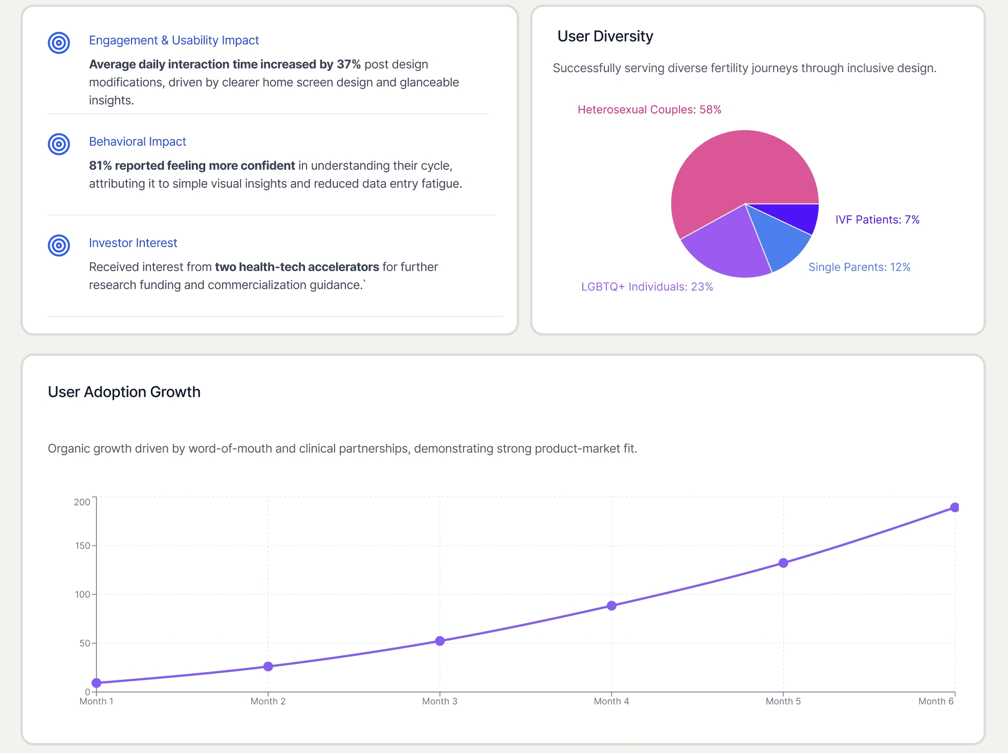Click the Heterosexual Couples: 58% label
The width and height of the screenshot is (1008, 753).
(649, 109)
